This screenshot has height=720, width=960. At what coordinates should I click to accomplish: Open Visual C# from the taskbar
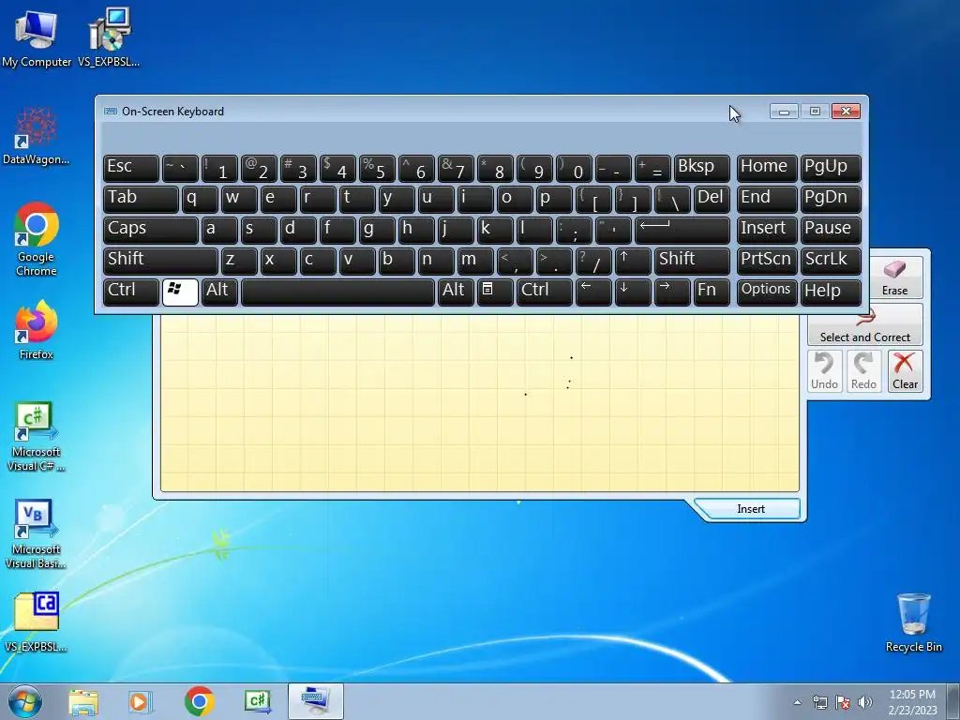[257, 701]
